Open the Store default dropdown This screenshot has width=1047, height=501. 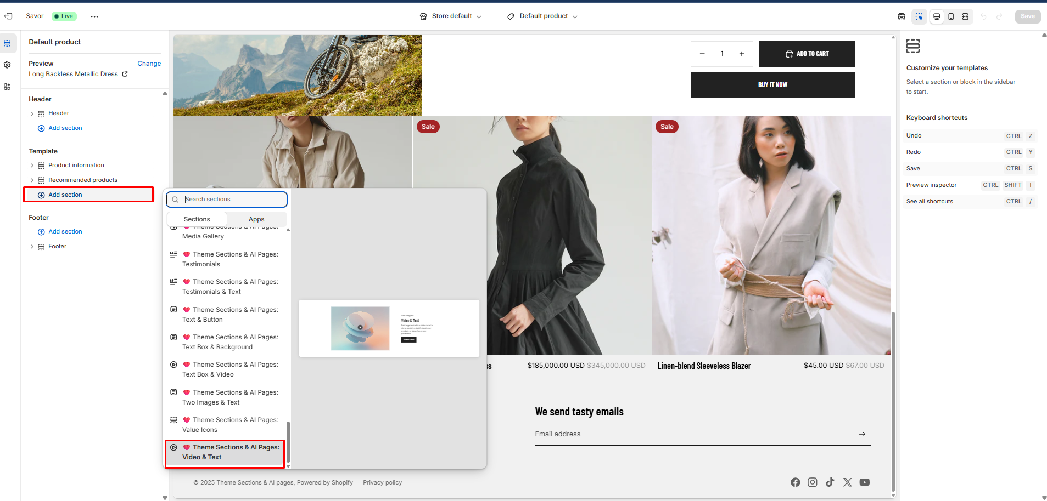[x=451, y=16]
